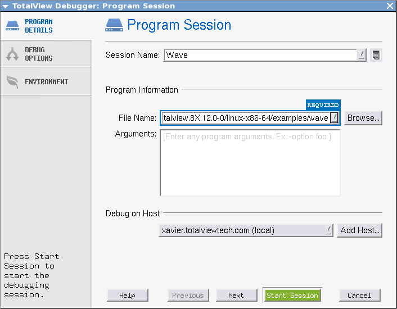Click the Environment leaf icon

12,81
